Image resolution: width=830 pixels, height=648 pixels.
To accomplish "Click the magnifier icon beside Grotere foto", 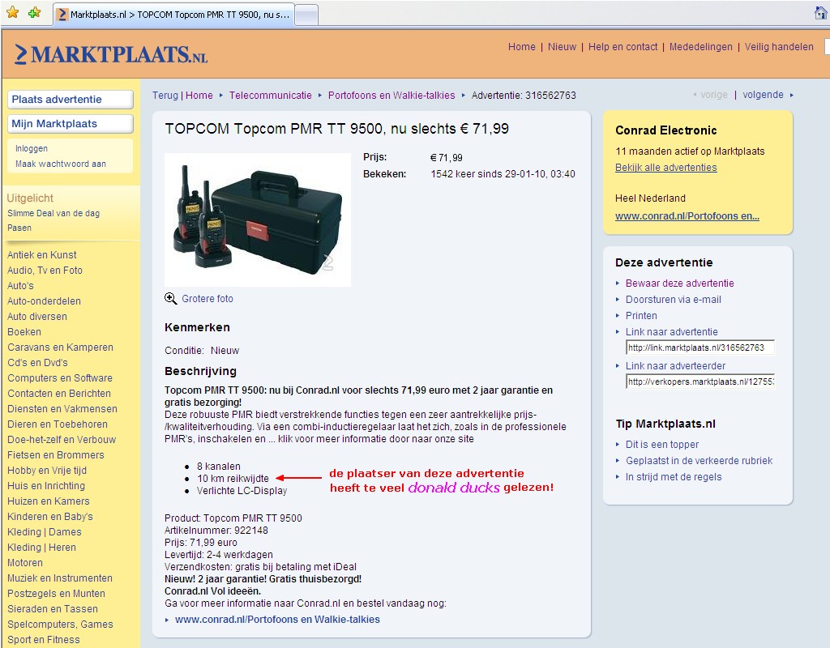I will (x=170, y=298).
